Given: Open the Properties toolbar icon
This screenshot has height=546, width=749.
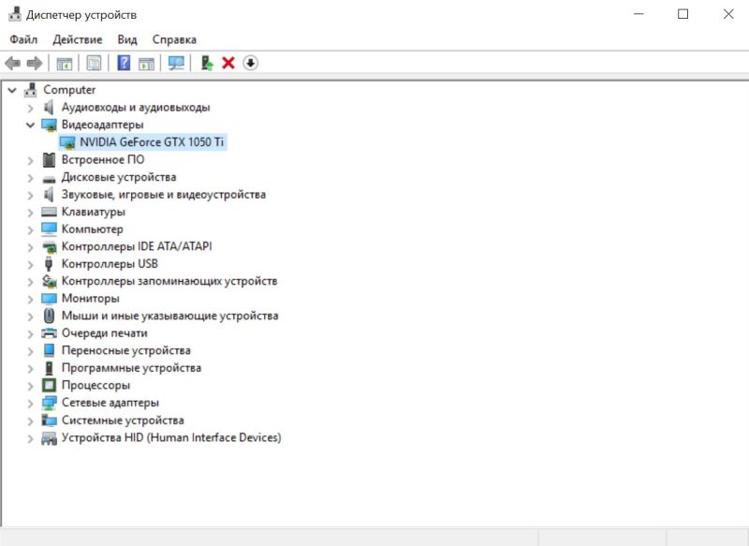Looking at the screenshot, I should (95, 63).
